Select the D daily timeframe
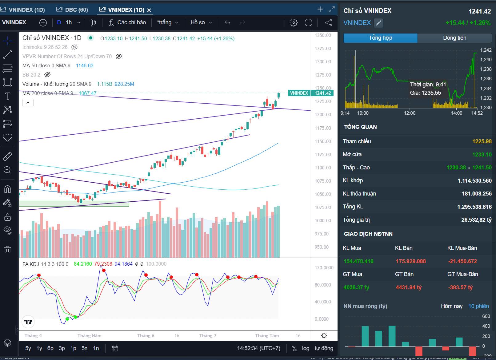Screen dimensions: 496x360 (x=59, y=22)
